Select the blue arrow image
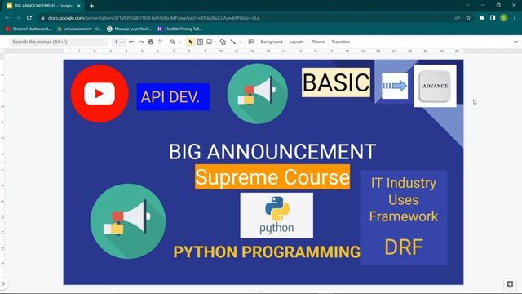 [395, 86]
